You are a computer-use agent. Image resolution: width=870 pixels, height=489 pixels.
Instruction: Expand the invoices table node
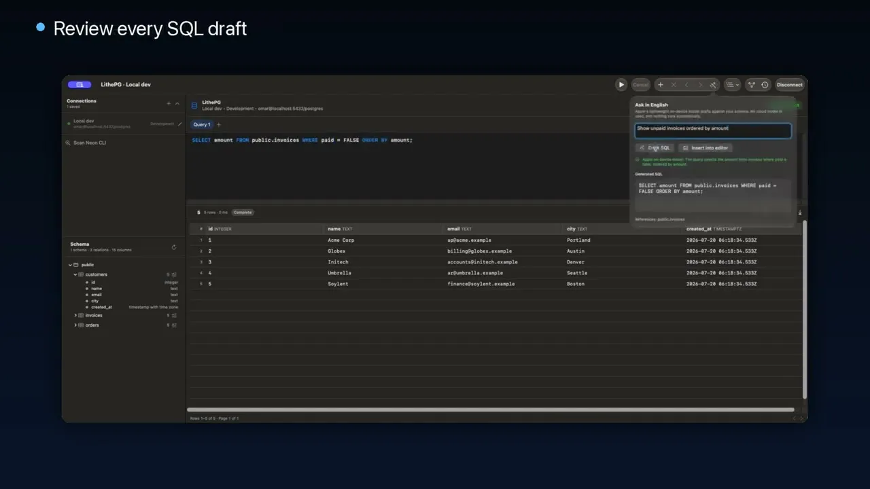point(75,315)
